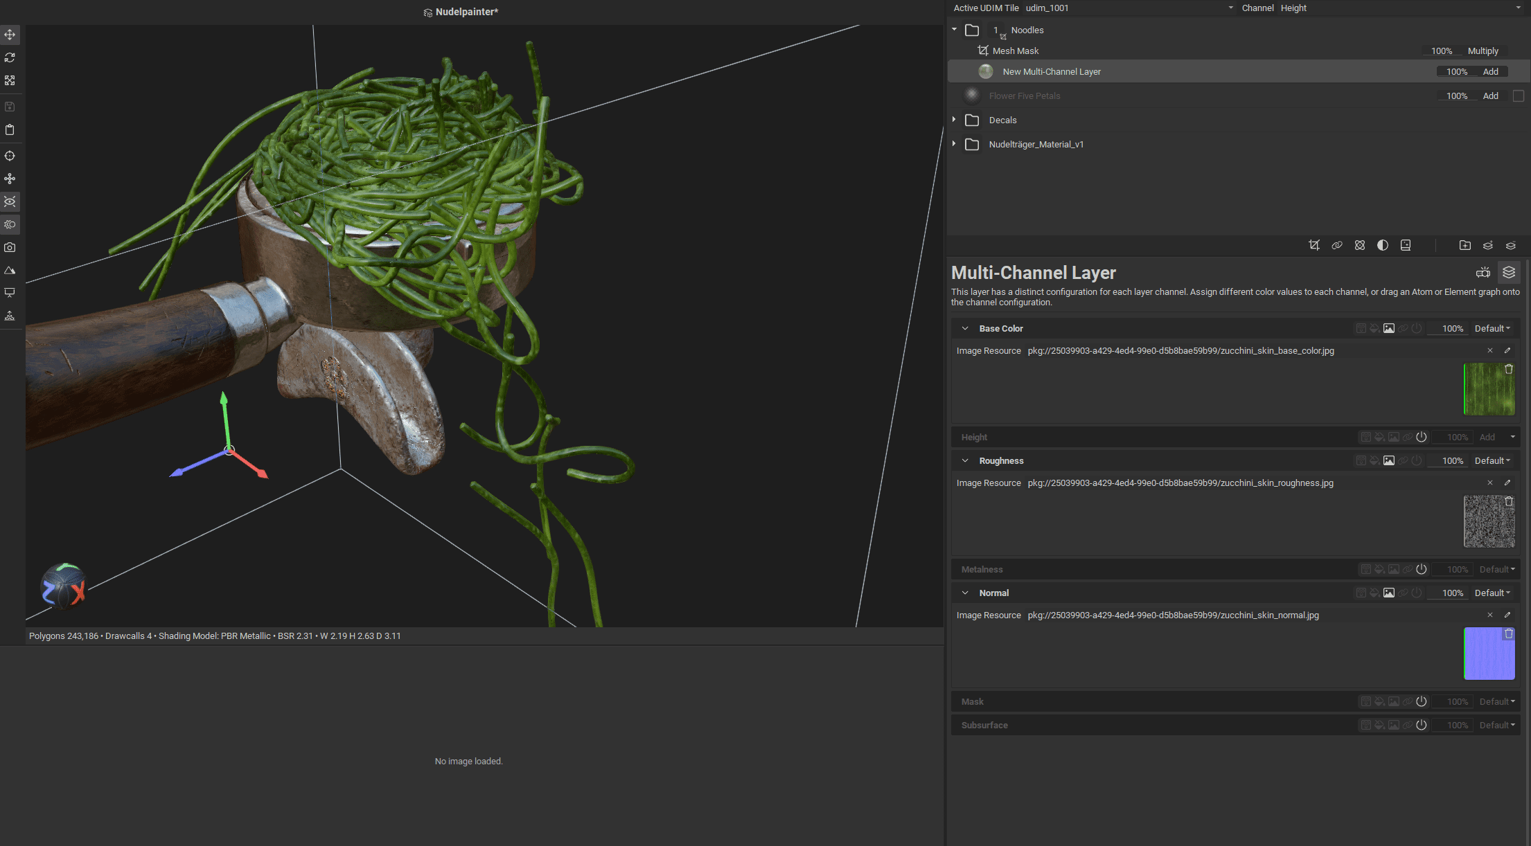Enable the Height channel power toggle

tap(1422, 437)
